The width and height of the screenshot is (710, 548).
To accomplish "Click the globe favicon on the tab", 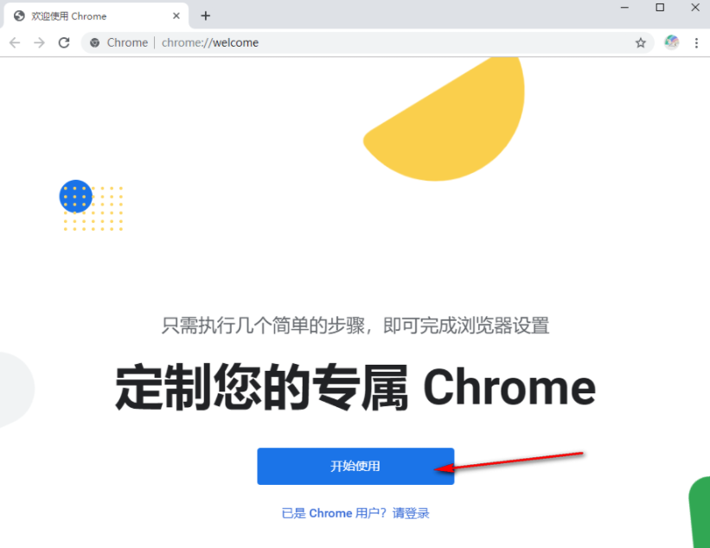I will tap(19, 16).
